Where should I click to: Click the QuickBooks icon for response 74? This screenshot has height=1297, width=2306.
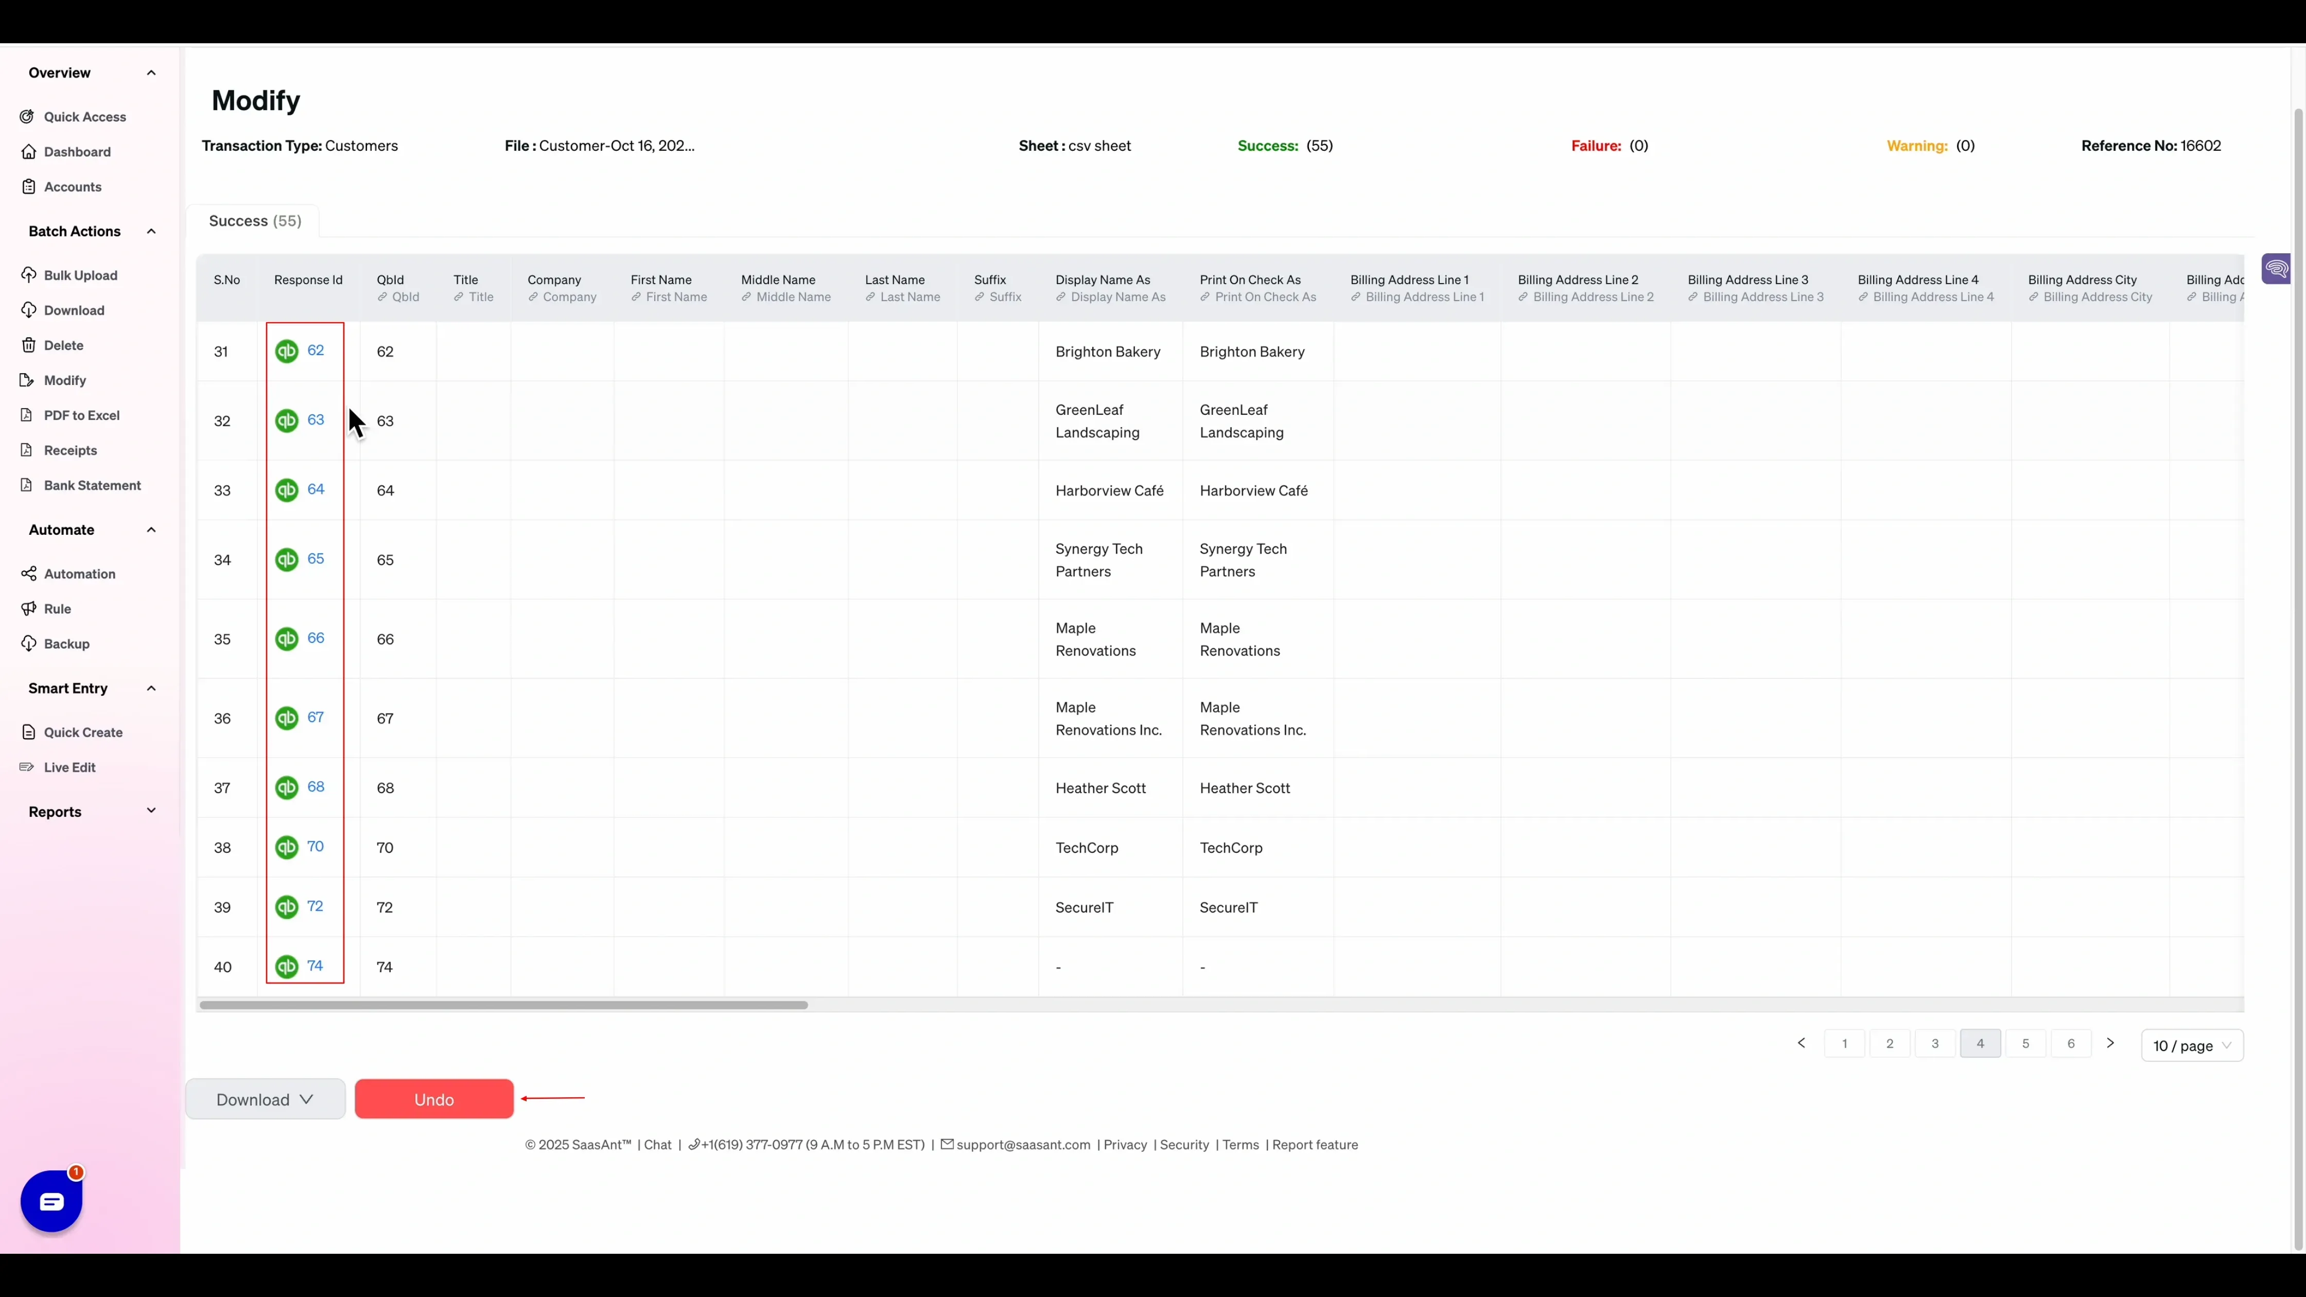[x=287, y=966]
